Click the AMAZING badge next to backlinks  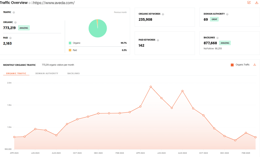pos(225,43)
